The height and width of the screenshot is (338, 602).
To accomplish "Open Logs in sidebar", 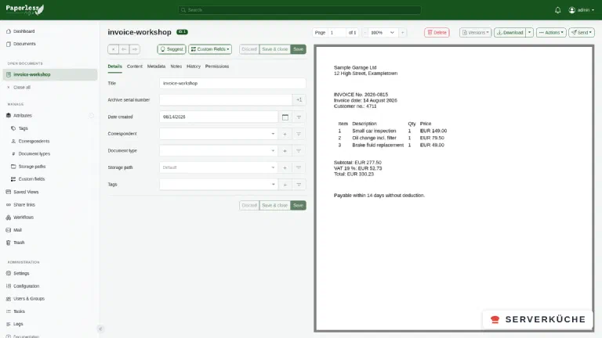I will (x=18, y=324).
